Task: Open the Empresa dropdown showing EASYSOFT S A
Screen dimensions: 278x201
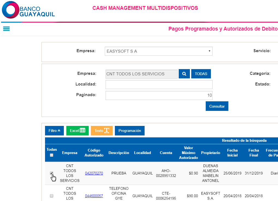Action: pos(159,51)
